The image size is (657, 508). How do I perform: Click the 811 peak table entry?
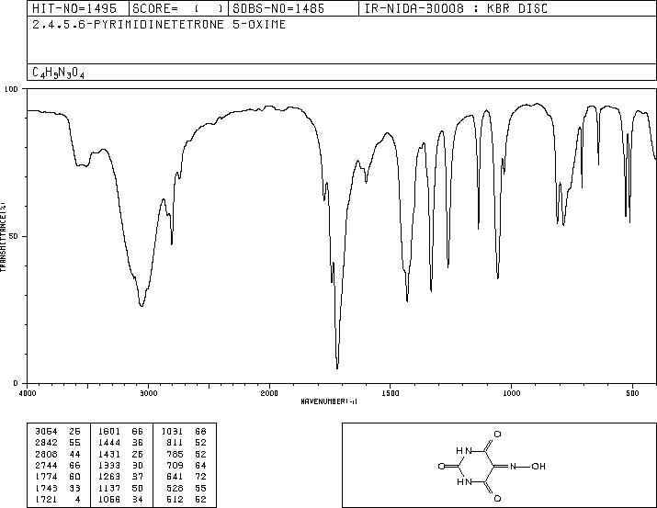pyautogui.click(x=175, y=443)
